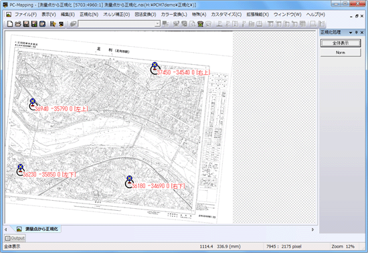
Task: Open the toolbar combo box dropdown
Action: click(x=157, y=23)
